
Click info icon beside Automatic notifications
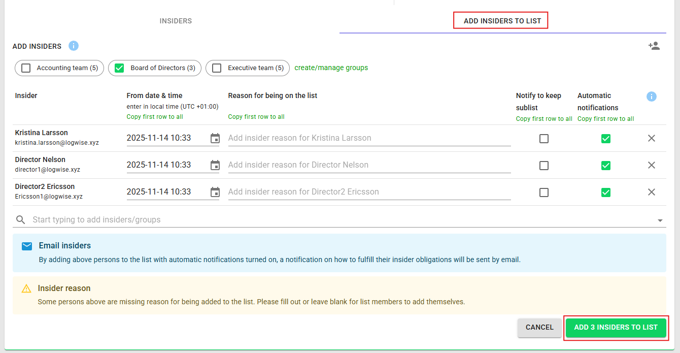[652, 97]
